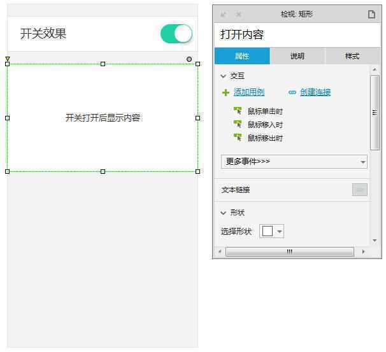
Task: Click the event icon next to 鼠标单击时
Action: [238, 111]
